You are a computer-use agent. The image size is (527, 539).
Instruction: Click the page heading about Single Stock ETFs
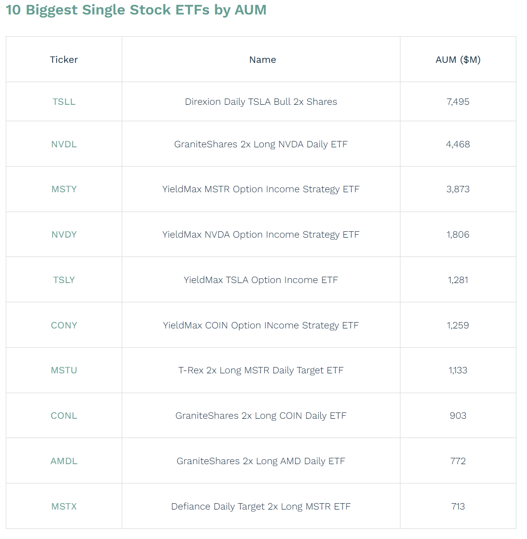pyautogui.click(x=136, y=10)
